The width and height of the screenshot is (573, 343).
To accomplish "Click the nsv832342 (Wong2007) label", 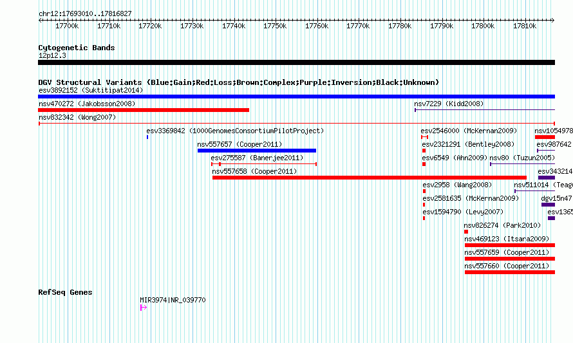I will [x=77, y=117].
